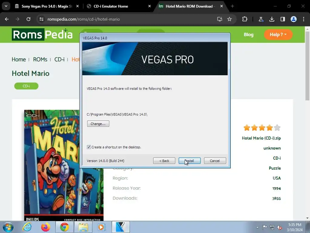This screenshot has height=233, width=310.
Task: Open Windows Explorer folder in taskbar
Action: (x=83, y=227)
